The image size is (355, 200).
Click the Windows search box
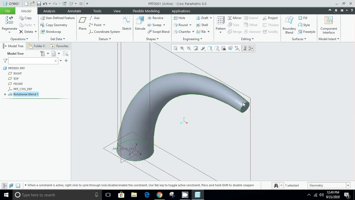click(x=57, y=195)
